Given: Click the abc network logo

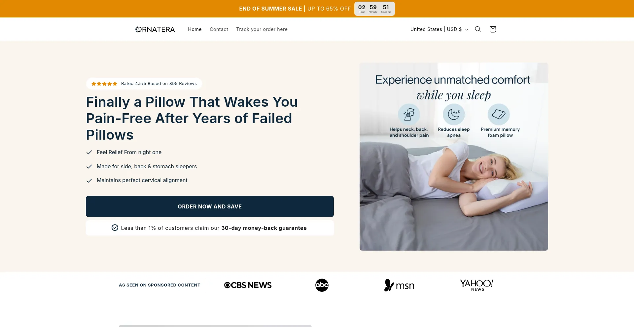Looking at the screenshot, I should click(x=322, y=285).
